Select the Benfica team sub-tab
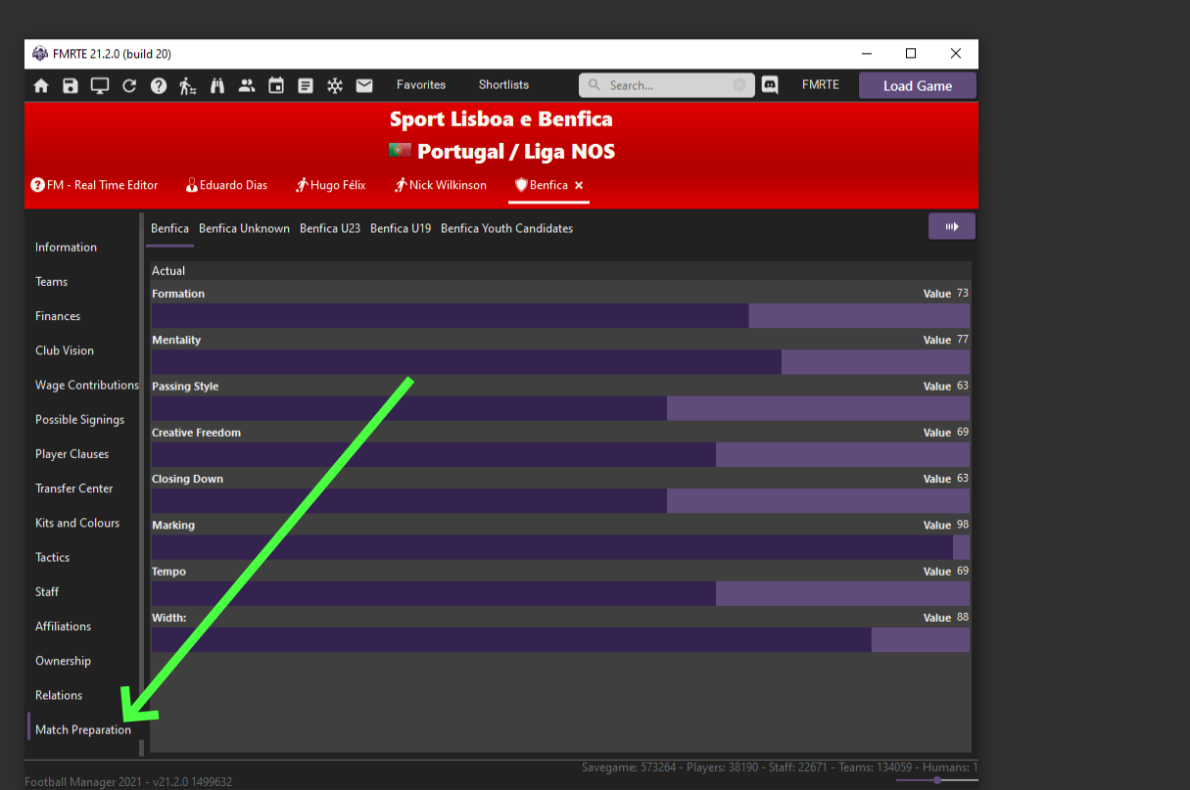 (169, 228)
